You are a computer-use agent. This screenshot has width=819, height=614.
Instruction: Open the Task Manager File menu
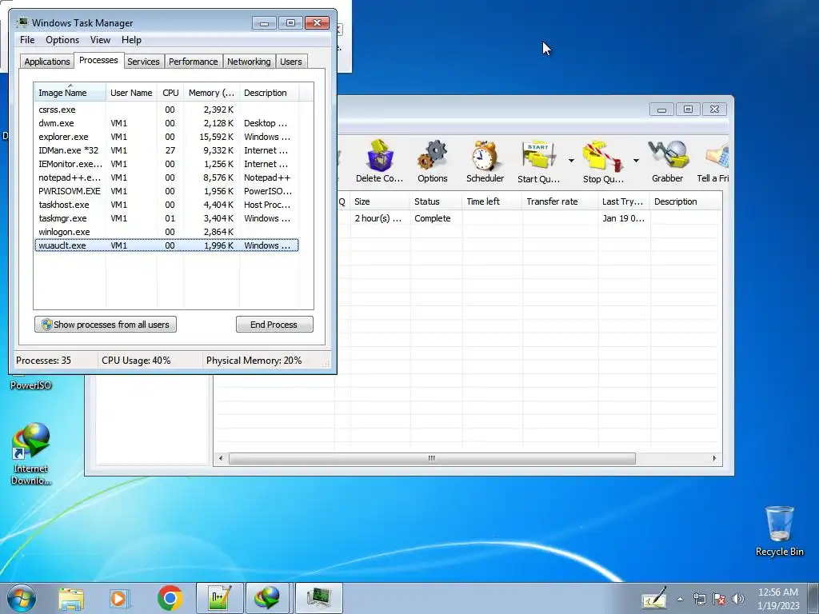point(27,40)
